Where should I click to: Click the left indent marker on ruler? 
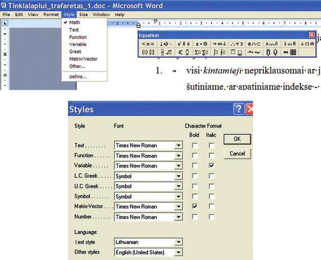coord(139,26)
